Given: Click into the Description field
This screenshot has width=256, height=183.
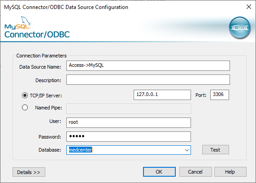Looking at the screenshot, I should pos(148,80).
